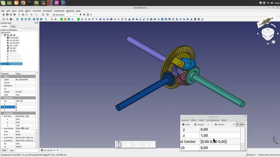Click the Fit selection magnifier icon
Viewport: 280px width, 157px height.
coord(7,19)
